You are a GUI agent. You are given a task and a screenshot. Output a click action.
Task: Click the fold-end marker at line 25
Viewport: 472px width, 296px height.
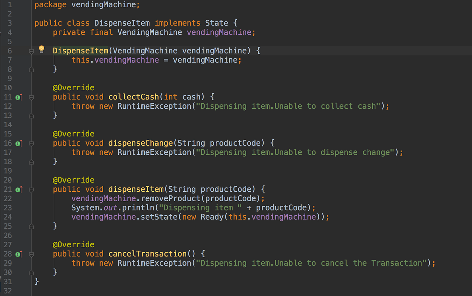click(x=31, y=226)
